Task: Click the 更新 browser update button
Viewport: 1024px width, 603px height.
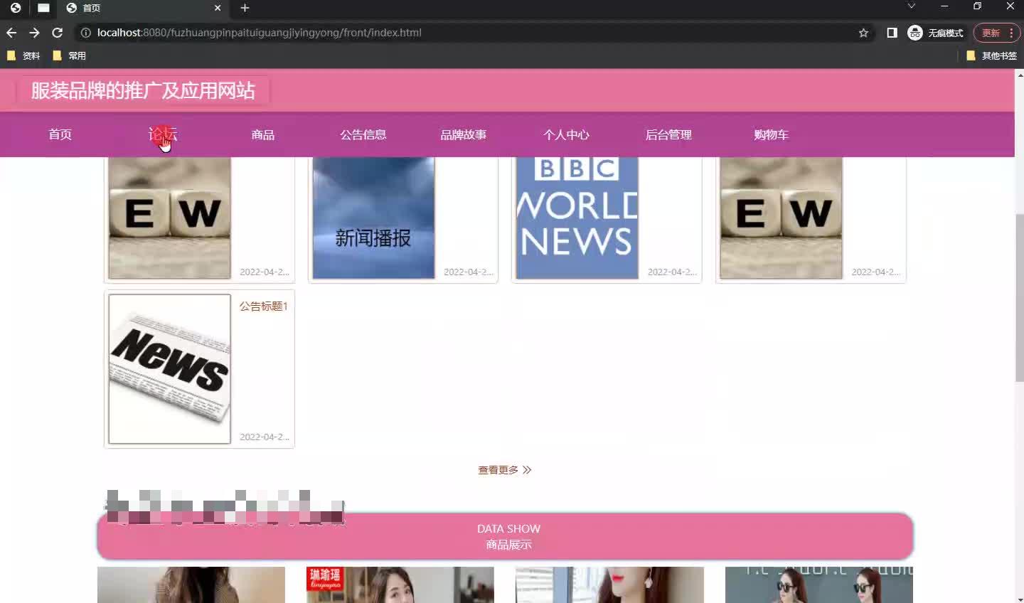Action: [990, 33]
